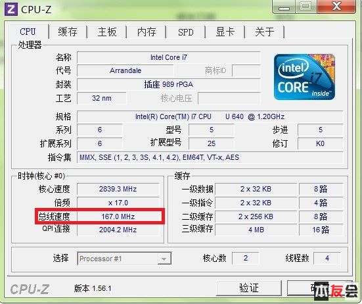362x304 pixels.
Task: Click the L3 cache value 4 MB
Action: tap(256, 230)
